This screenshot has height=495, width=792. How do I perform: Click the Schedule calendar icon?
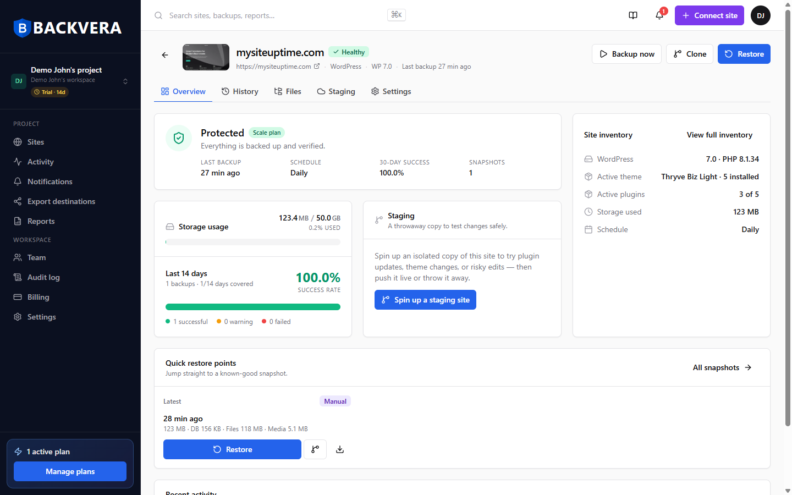point(588,229)
